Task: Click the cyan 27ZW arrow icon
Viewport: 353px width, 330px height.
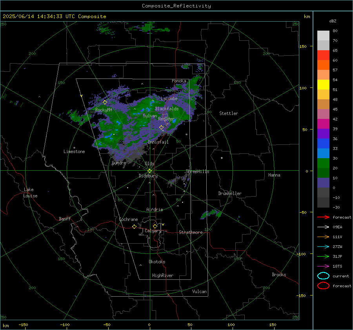Action: coord(323,247)
